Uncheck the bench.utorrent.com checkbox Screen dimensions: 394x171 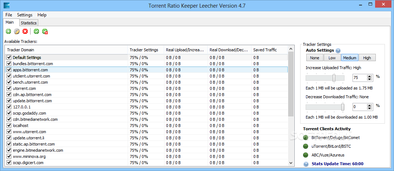coord(9,82)
